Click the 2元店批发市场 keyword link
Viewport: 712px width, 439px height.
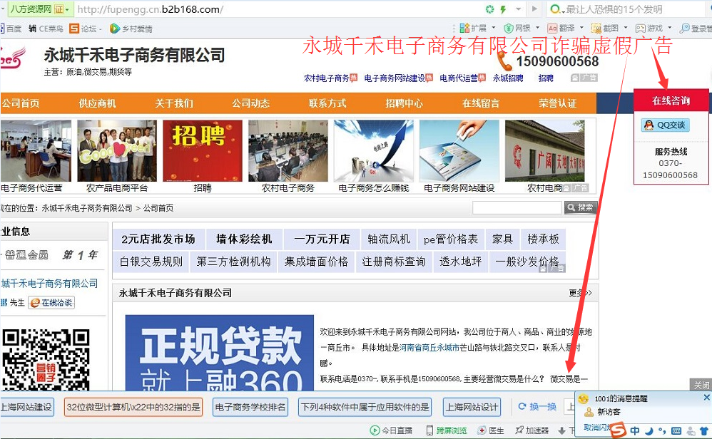coord(158,239)
